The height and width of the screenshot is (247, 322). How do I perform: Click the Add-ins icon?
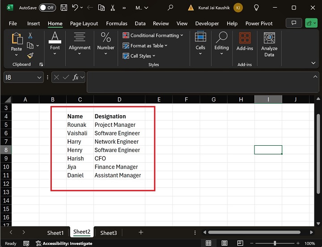point(245,42)
